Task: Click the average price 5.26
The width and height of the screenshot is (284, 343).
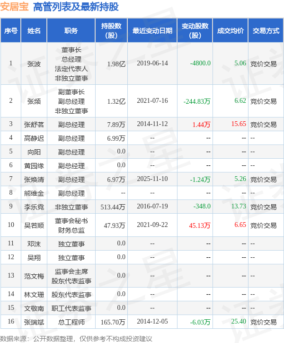Action: pos(240,179)
